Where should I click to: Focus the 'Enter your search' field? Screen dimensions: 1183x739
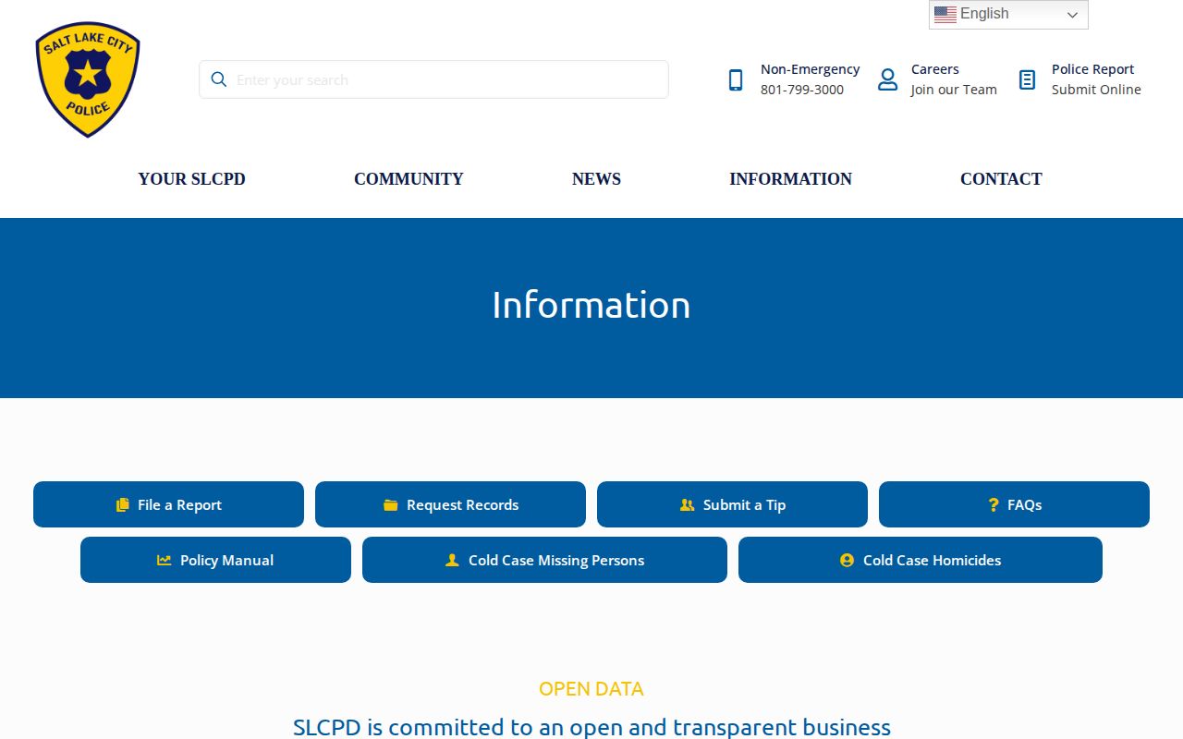(433, 79)
